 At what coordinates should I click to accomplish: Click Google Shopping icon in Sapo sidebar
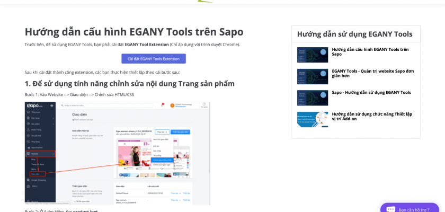coord(28,180)
